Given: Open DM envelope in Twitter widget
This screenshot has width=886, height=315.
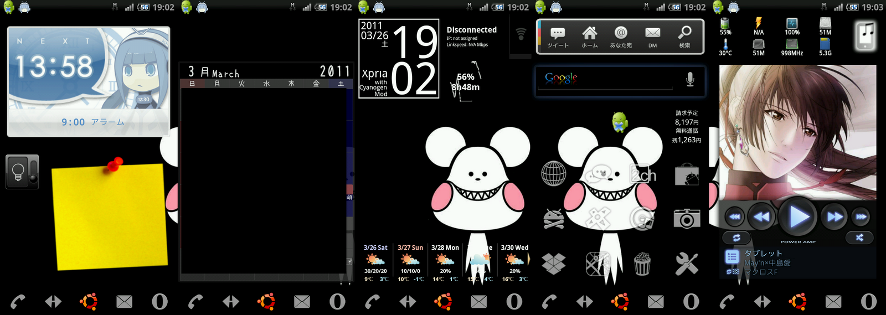Looking at the screenshot, I should [652, 37].
